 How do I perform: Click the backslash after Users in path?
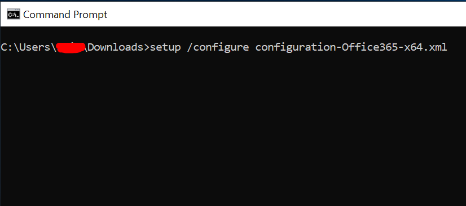click(x=54, y=47)
